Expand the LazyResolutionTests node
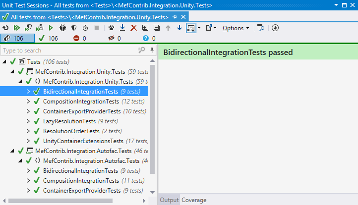Image resolution: width=358 pixels, height=205 pixels. (x=28, y=121)
